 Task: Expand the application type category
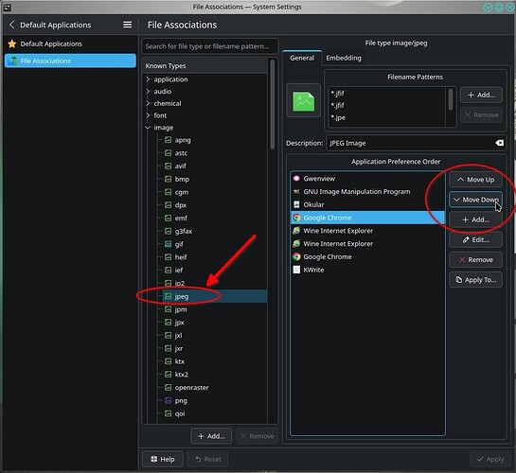[x=148, y=79]
